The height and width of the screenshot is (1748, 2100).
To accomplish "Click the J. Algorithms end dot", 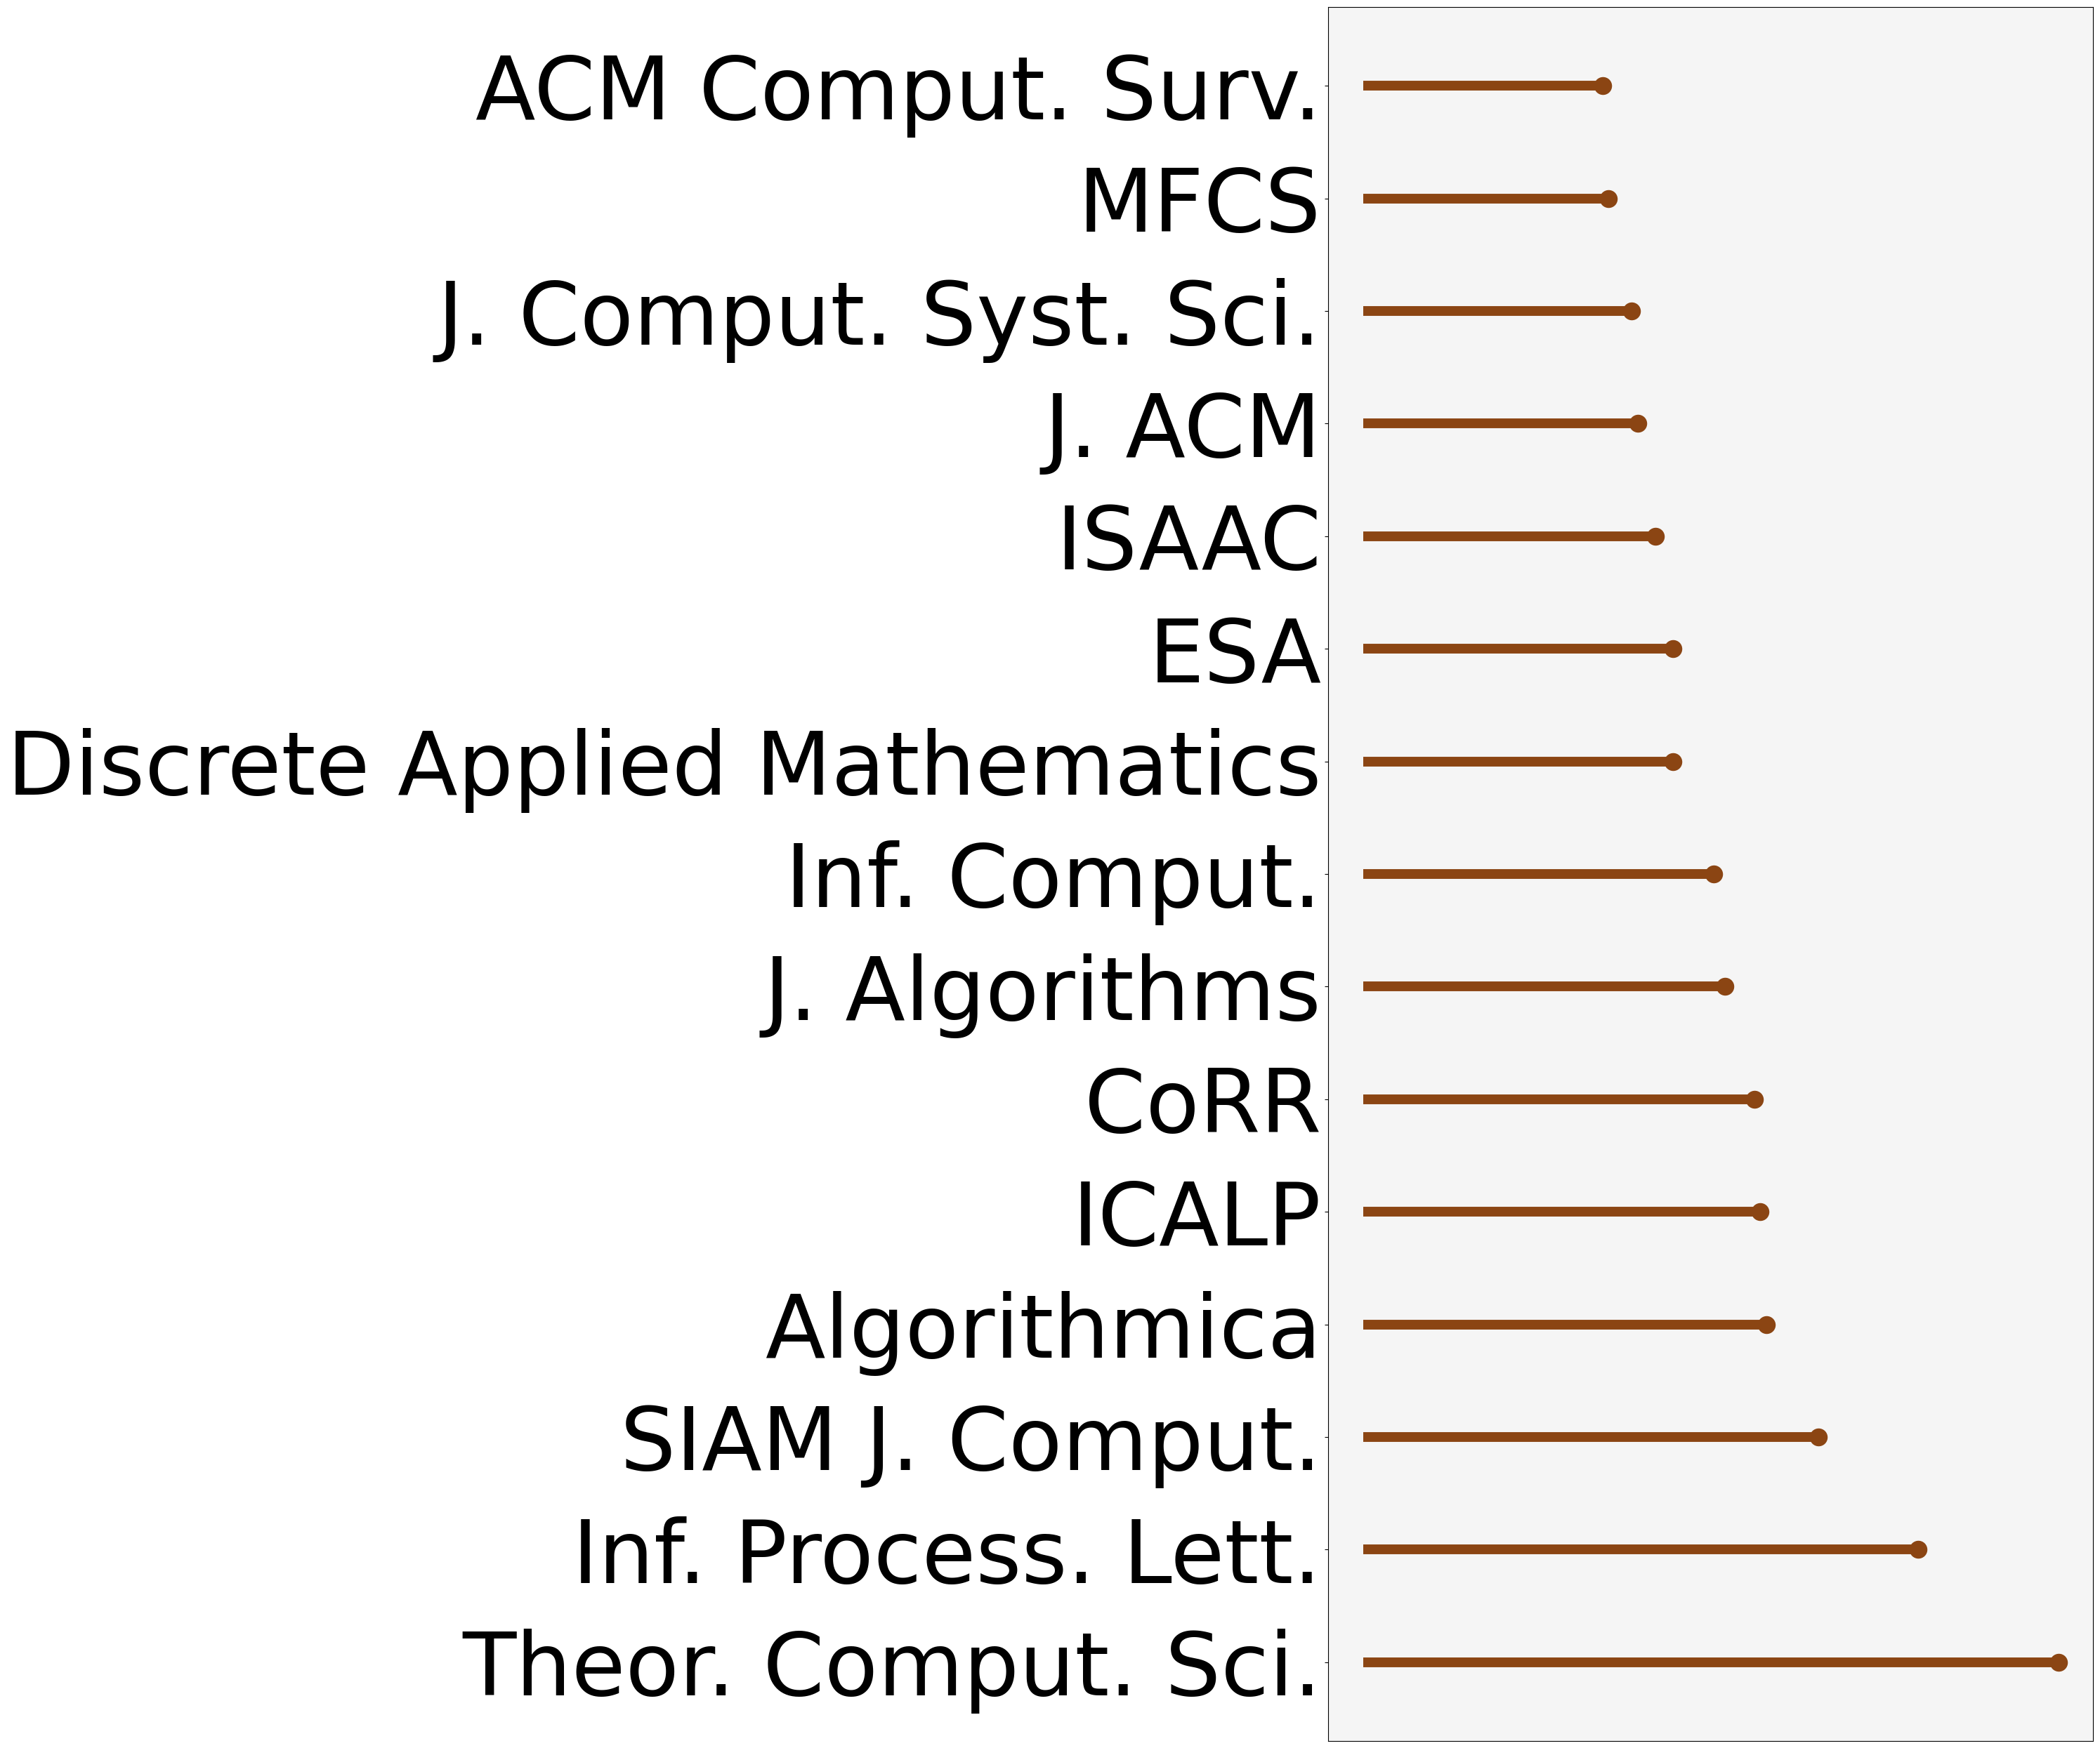I will [x=1725, y=986].
